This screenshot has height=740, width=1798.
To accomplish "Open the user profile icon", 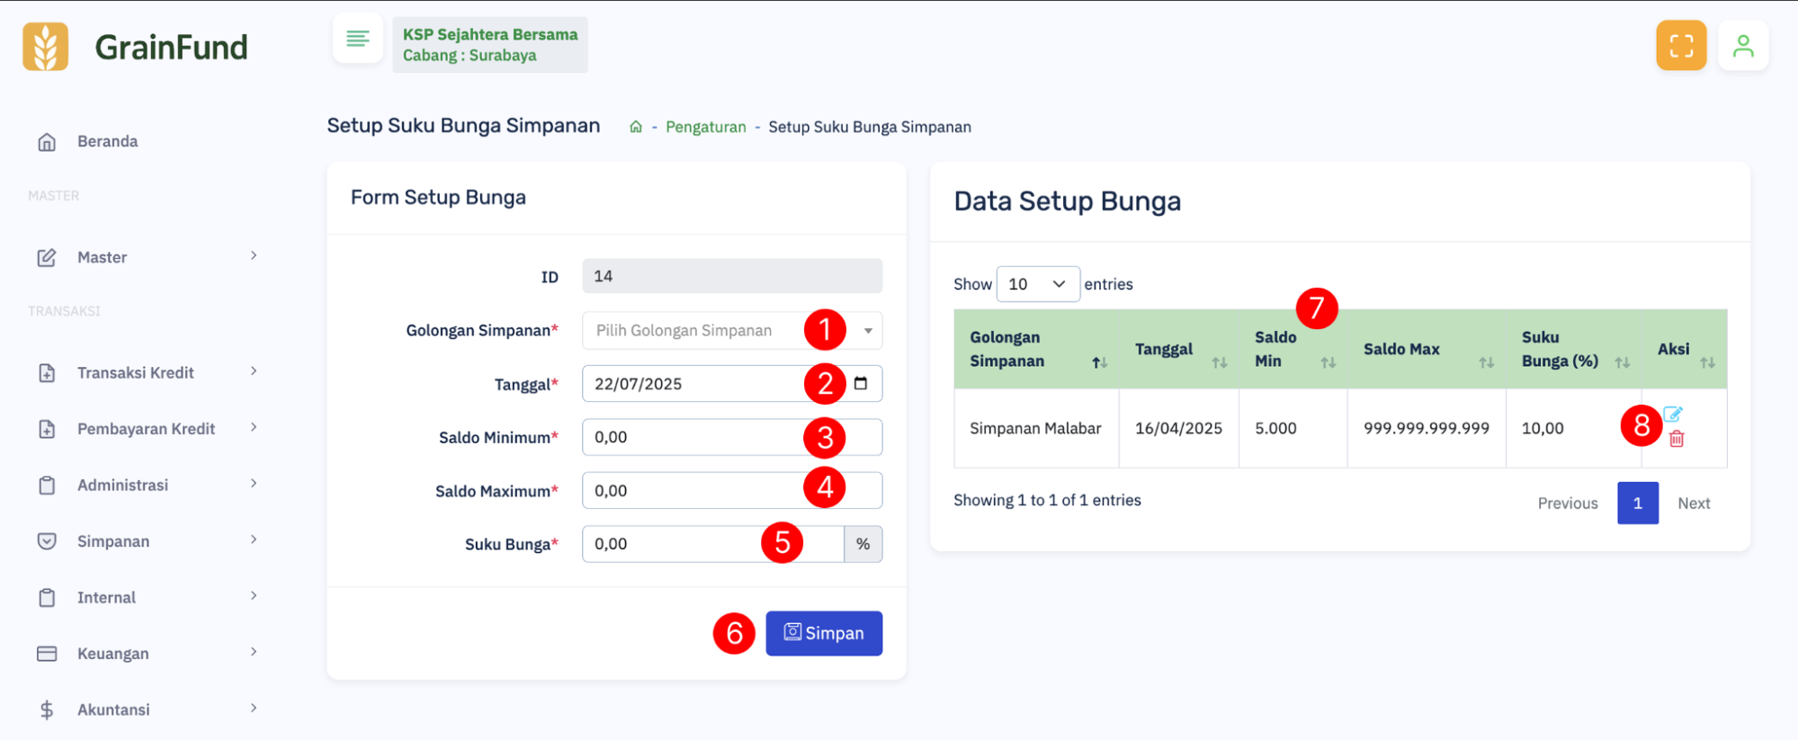I will pyautogui.click(x=1743, y=45).
